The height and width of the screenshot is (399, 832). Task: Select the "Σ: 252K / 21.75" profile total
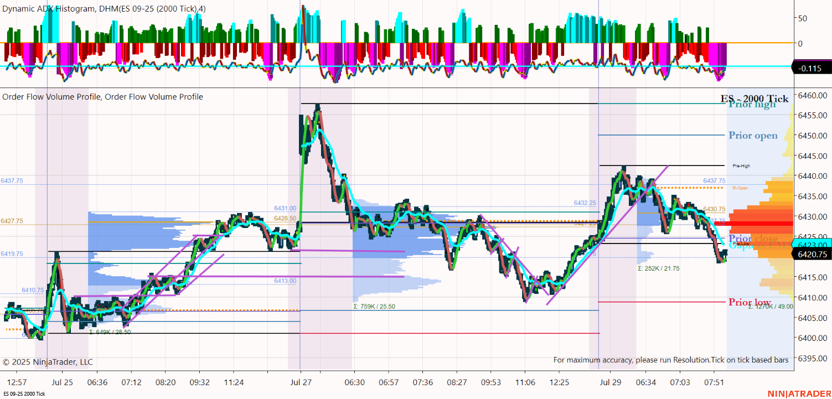[659, 268]
